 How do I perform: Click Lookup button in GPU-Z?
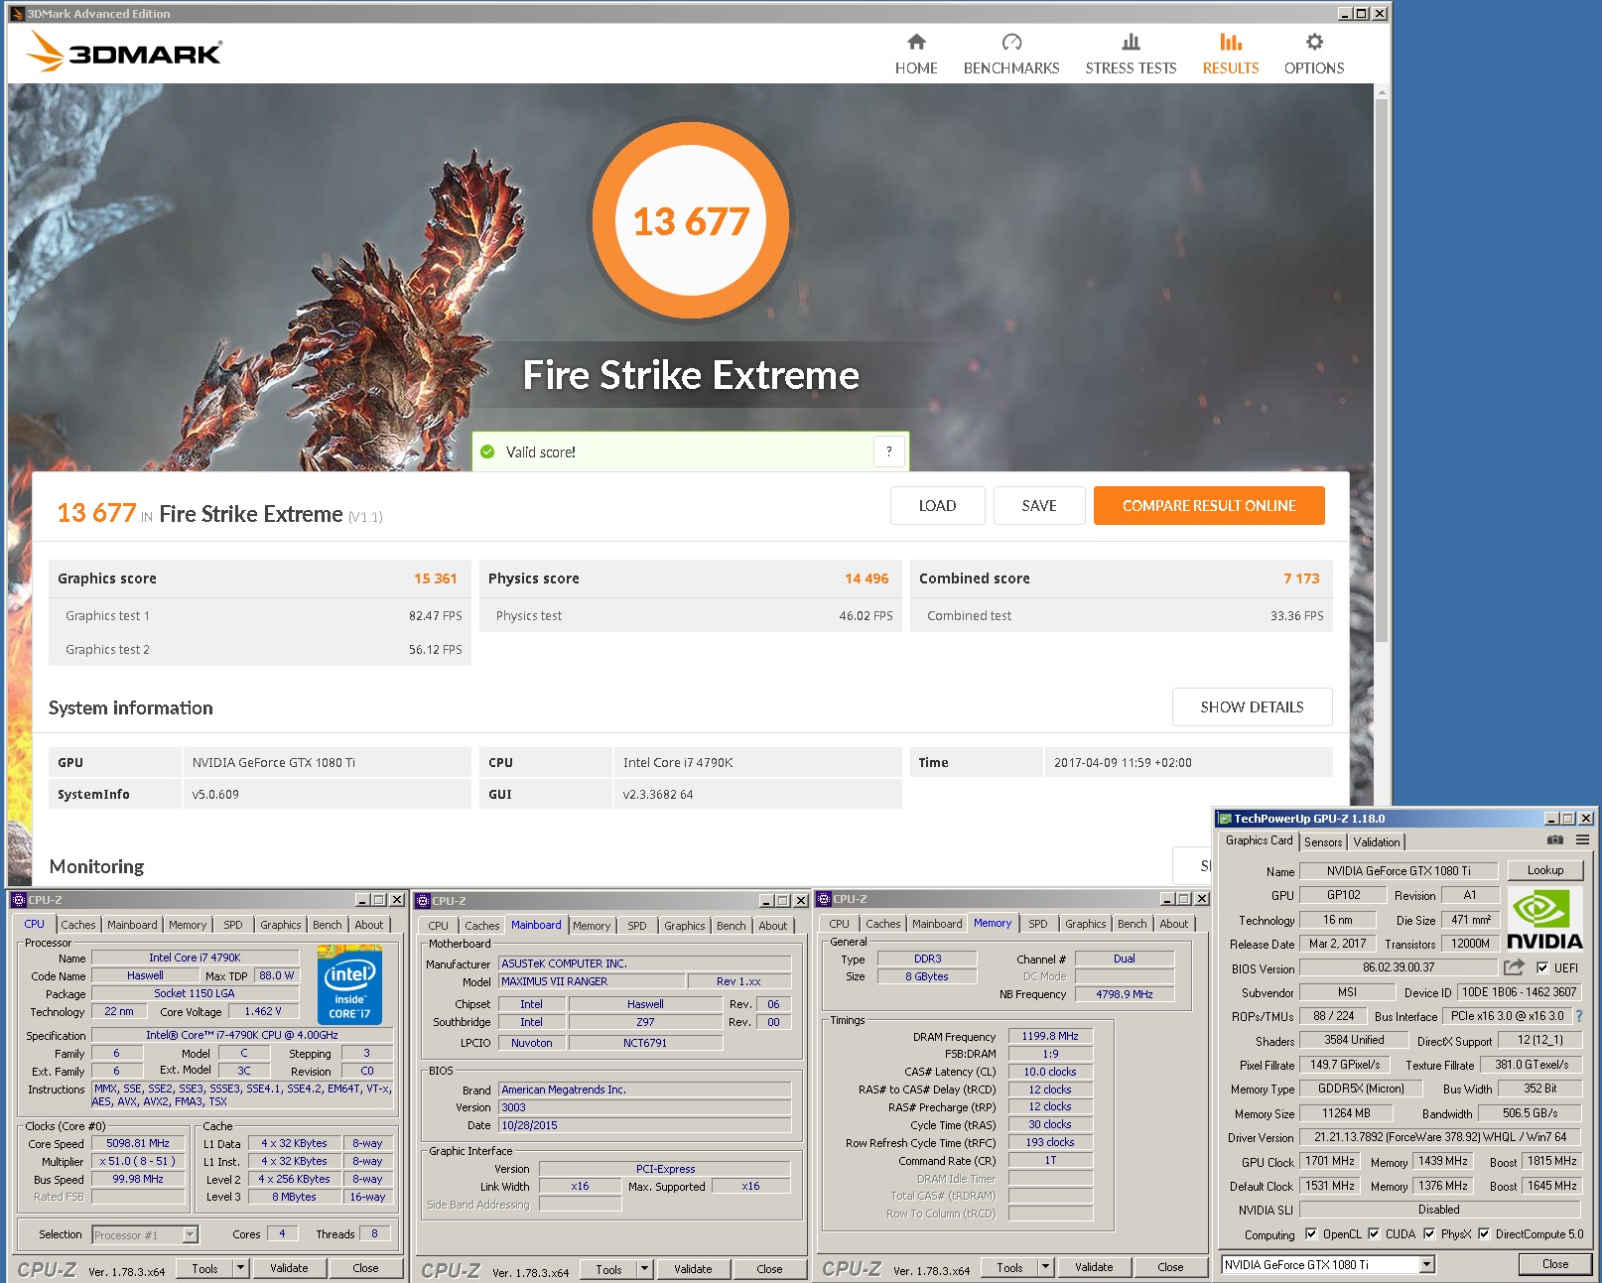1545,870
